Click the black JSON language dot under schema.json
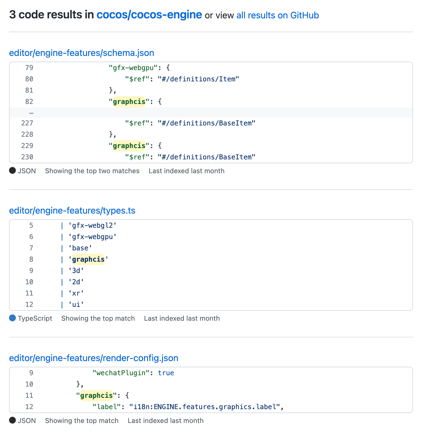The width and height of the screenshot is (435, 434). (12, 171)
